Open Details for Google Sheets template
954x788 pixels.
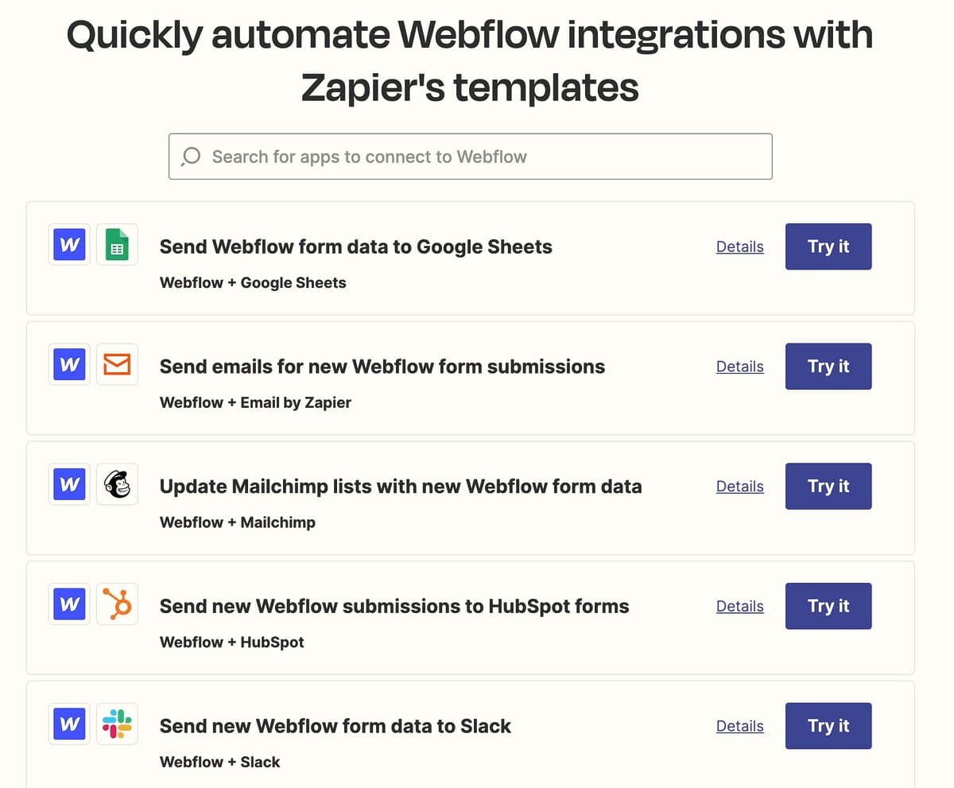click(739, 246)
